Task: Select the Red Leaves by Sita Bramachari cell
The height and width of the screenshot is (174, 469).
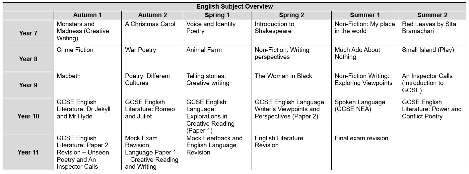Action: 432,33
